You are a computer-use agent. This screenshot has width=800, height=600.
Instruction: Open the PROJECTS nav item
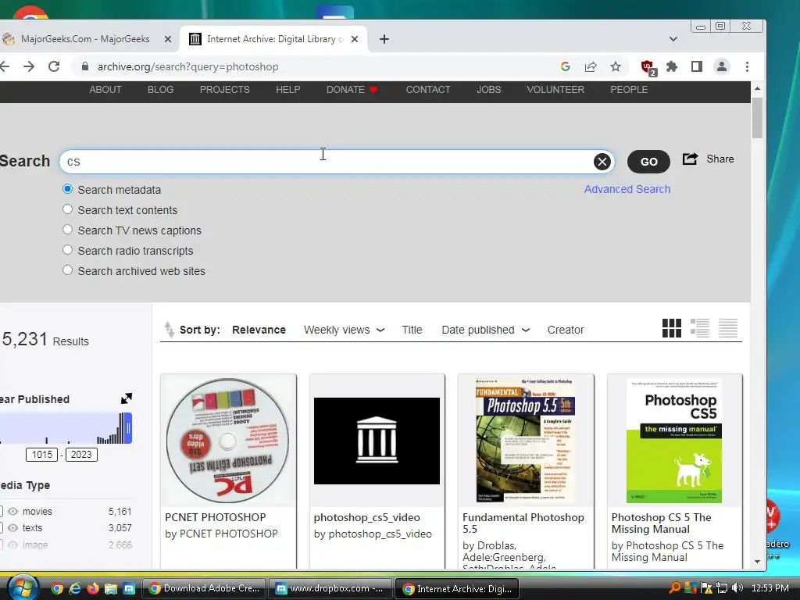pos(224,89)
